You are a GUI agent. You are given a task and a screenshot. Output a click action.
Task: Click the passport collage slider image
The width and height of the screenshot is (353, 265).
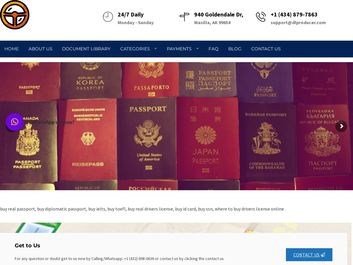click(176, 126)
